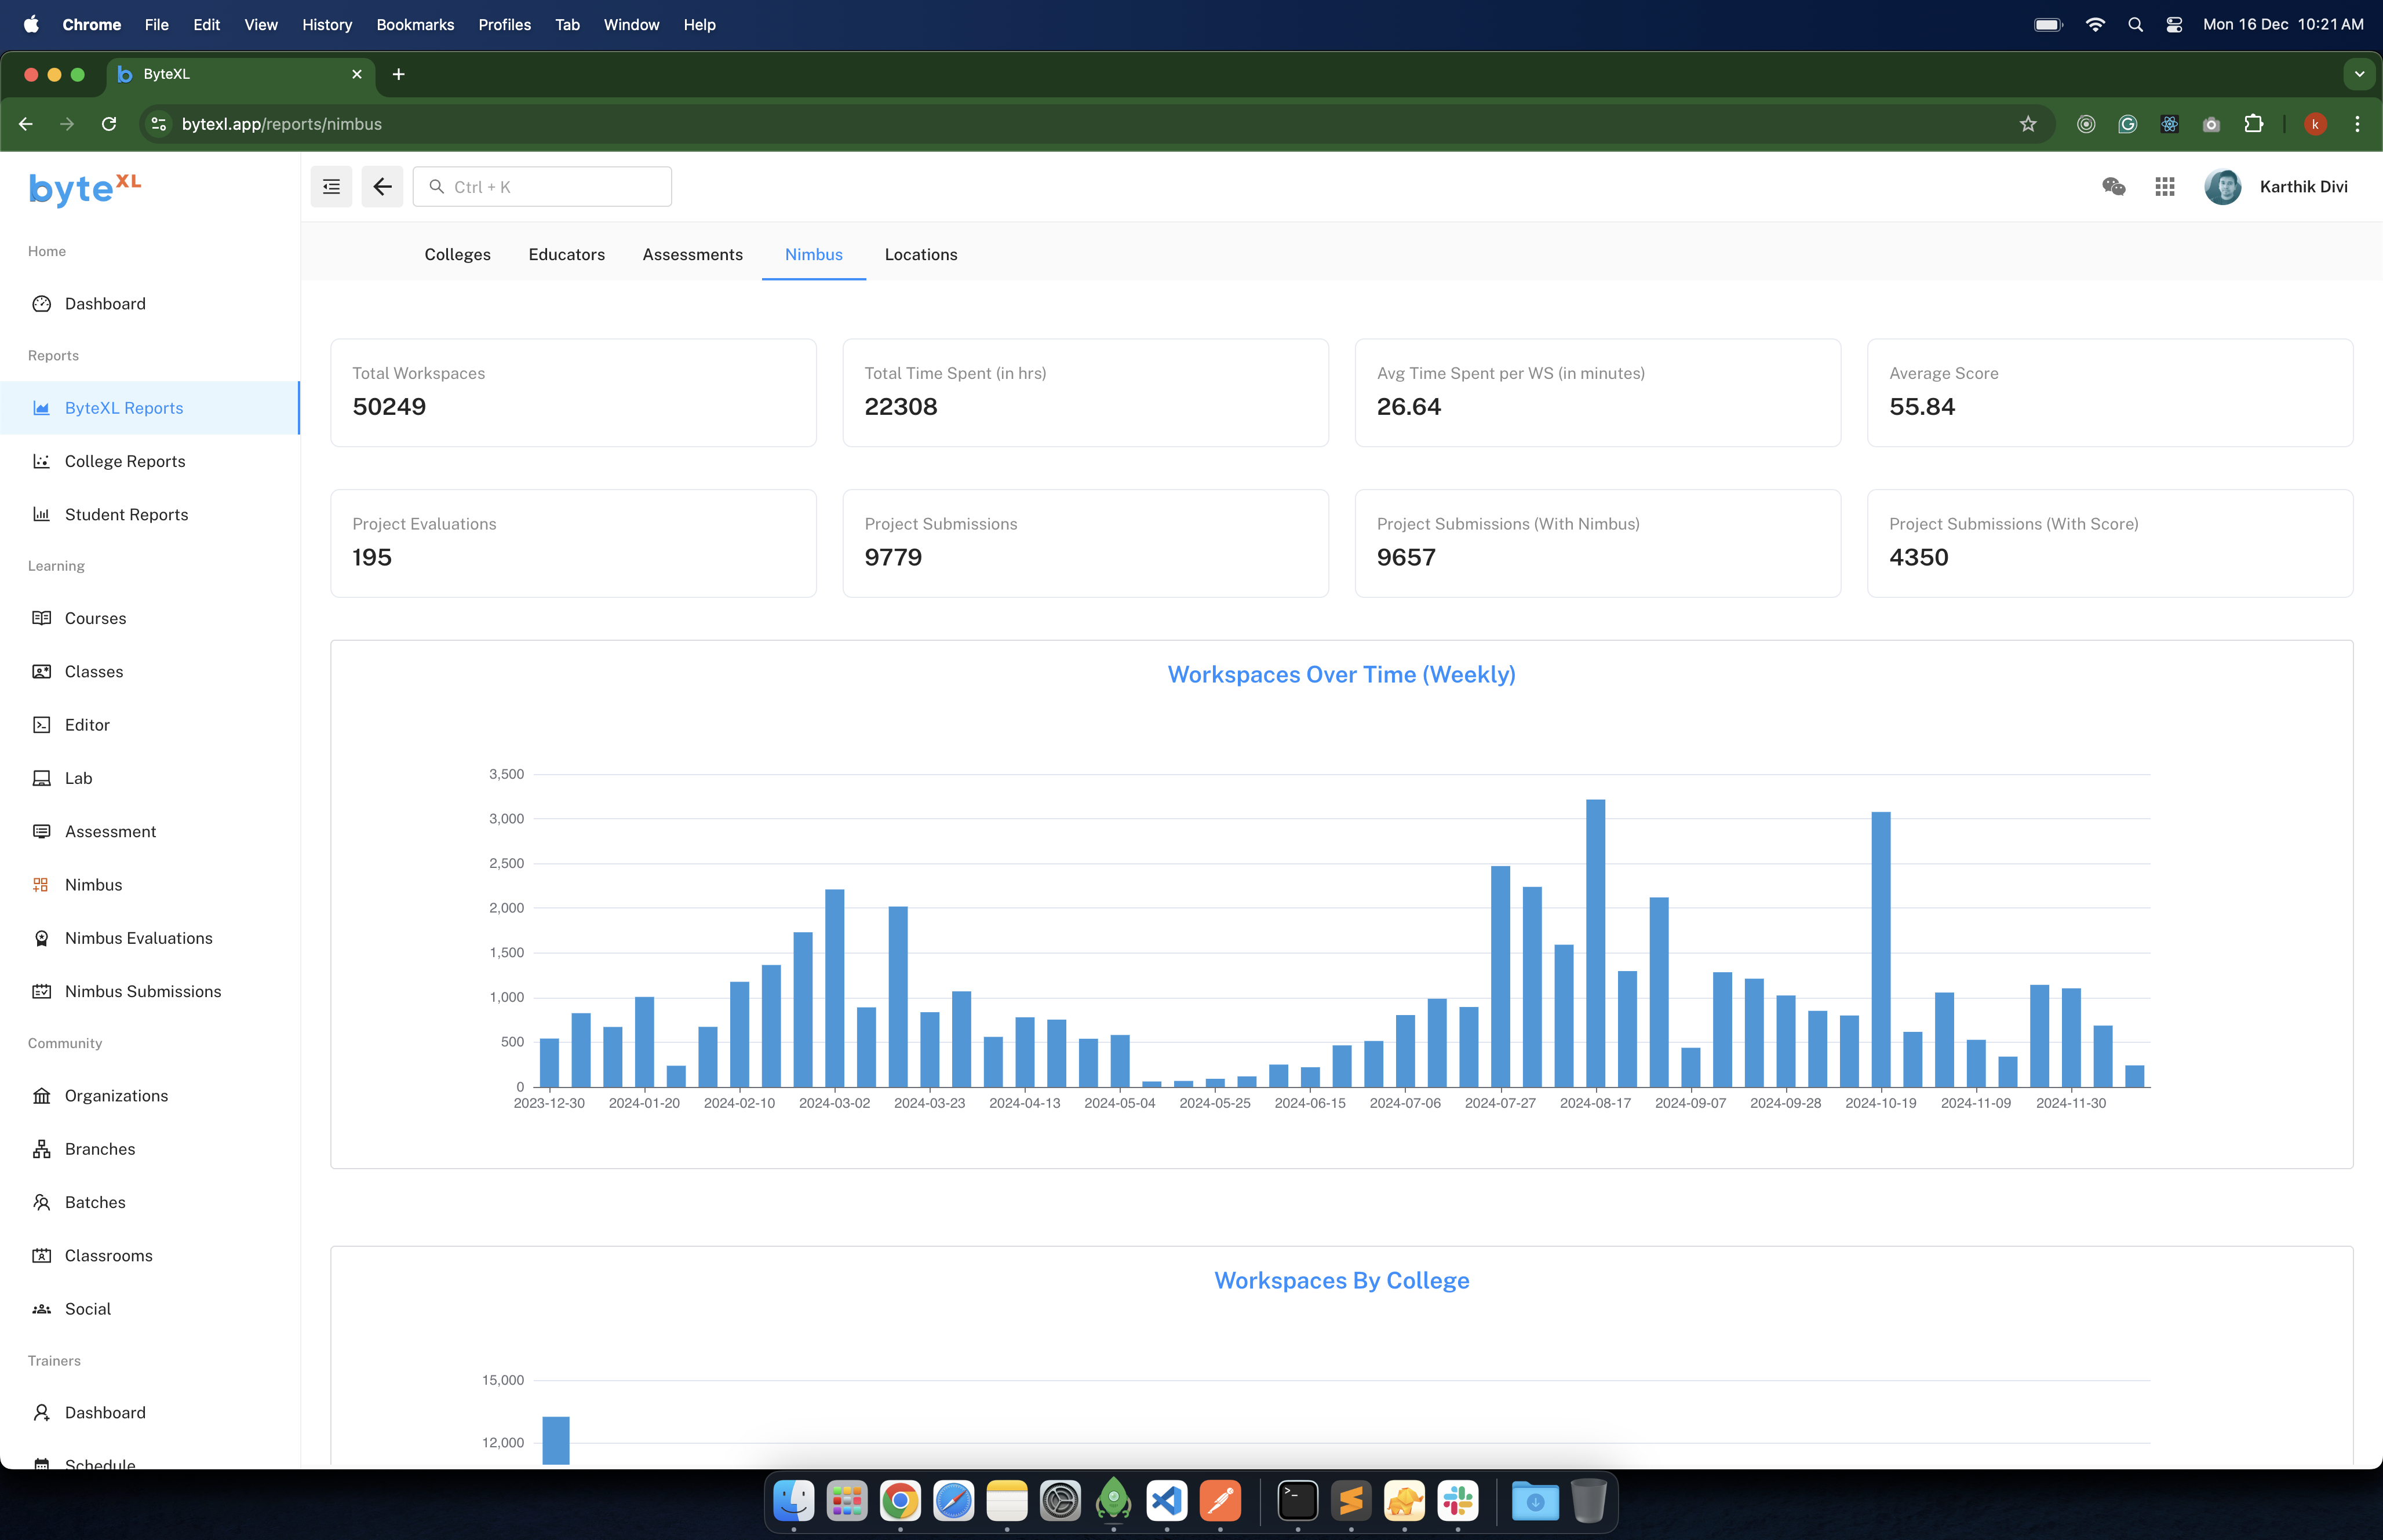2383x1540 pixels.
Task: Expand Chrome tab search chevron
Action: (x=2359, y=74)
